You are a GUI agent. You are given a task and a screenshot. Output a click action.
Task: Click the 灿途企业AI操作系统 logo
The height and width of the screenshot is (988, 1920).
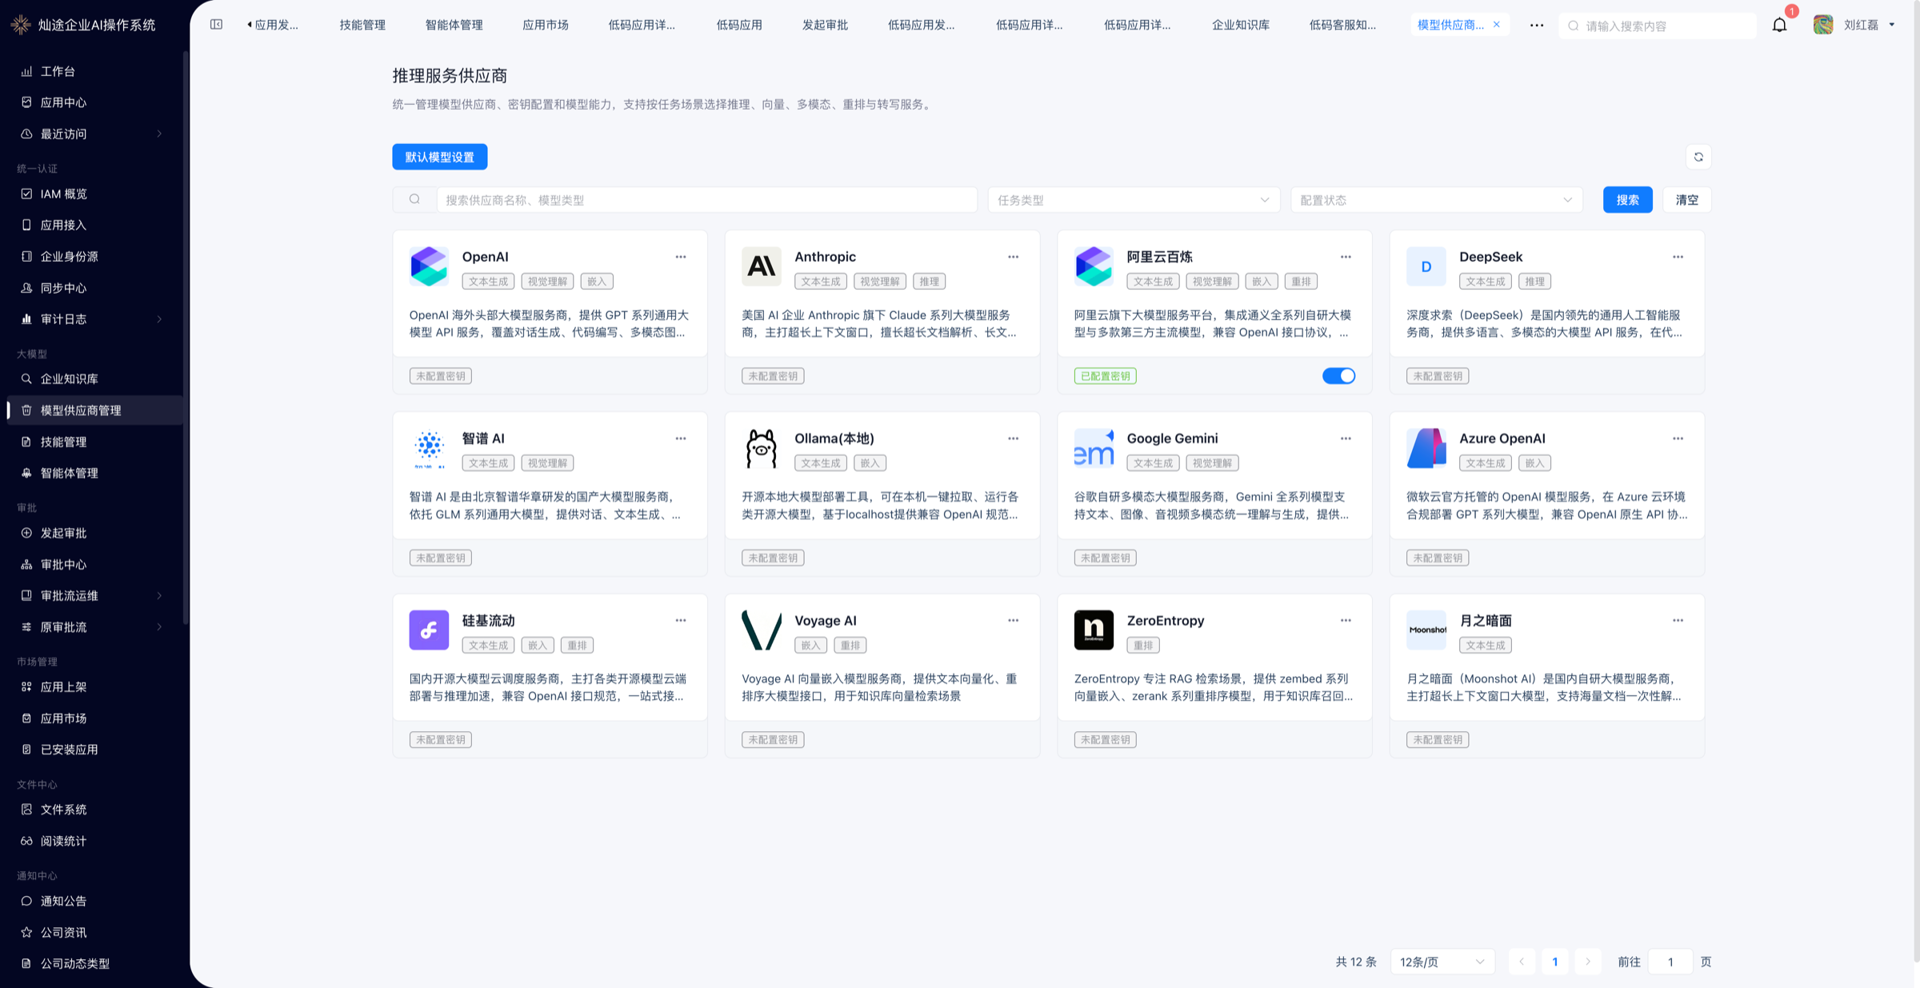[21, 25]
